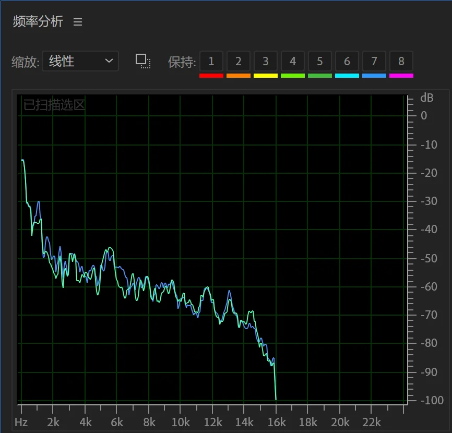Click the green swatch under hold 5
Image resolution: width=452 pixels, height=433 pixels.
click(x=319, y=76)
